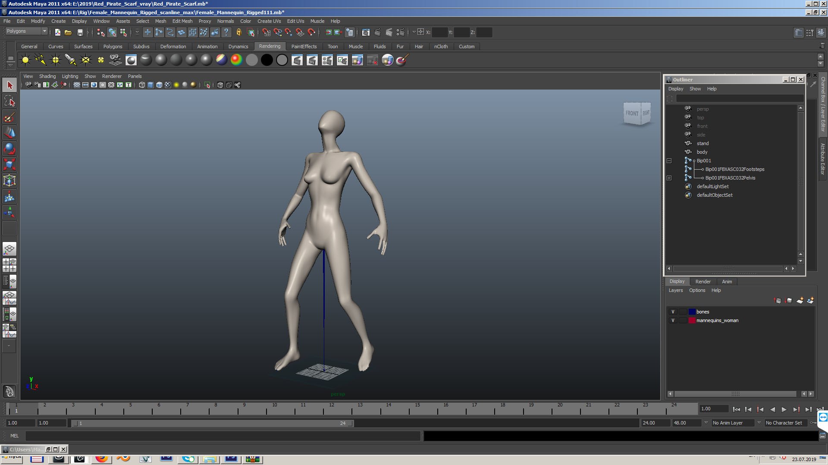Viewport: 828px width, 465px height.
Task: Play the animation backwards
Action: (x=772, y=409)
